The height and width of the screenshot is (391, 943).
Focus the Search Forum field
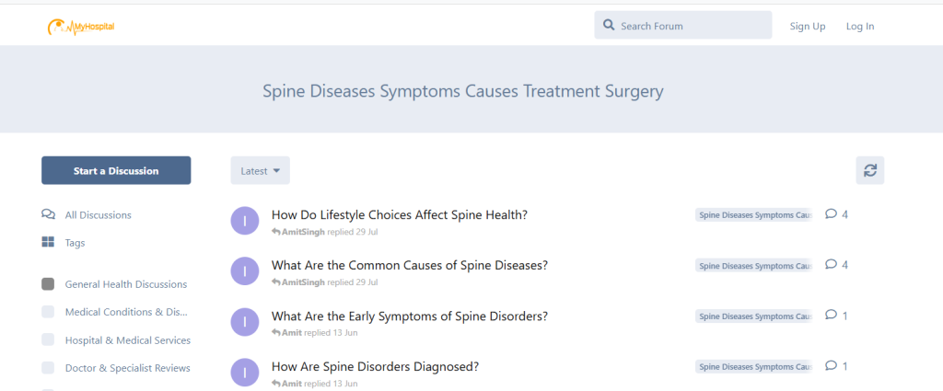[x=691, y=26]
